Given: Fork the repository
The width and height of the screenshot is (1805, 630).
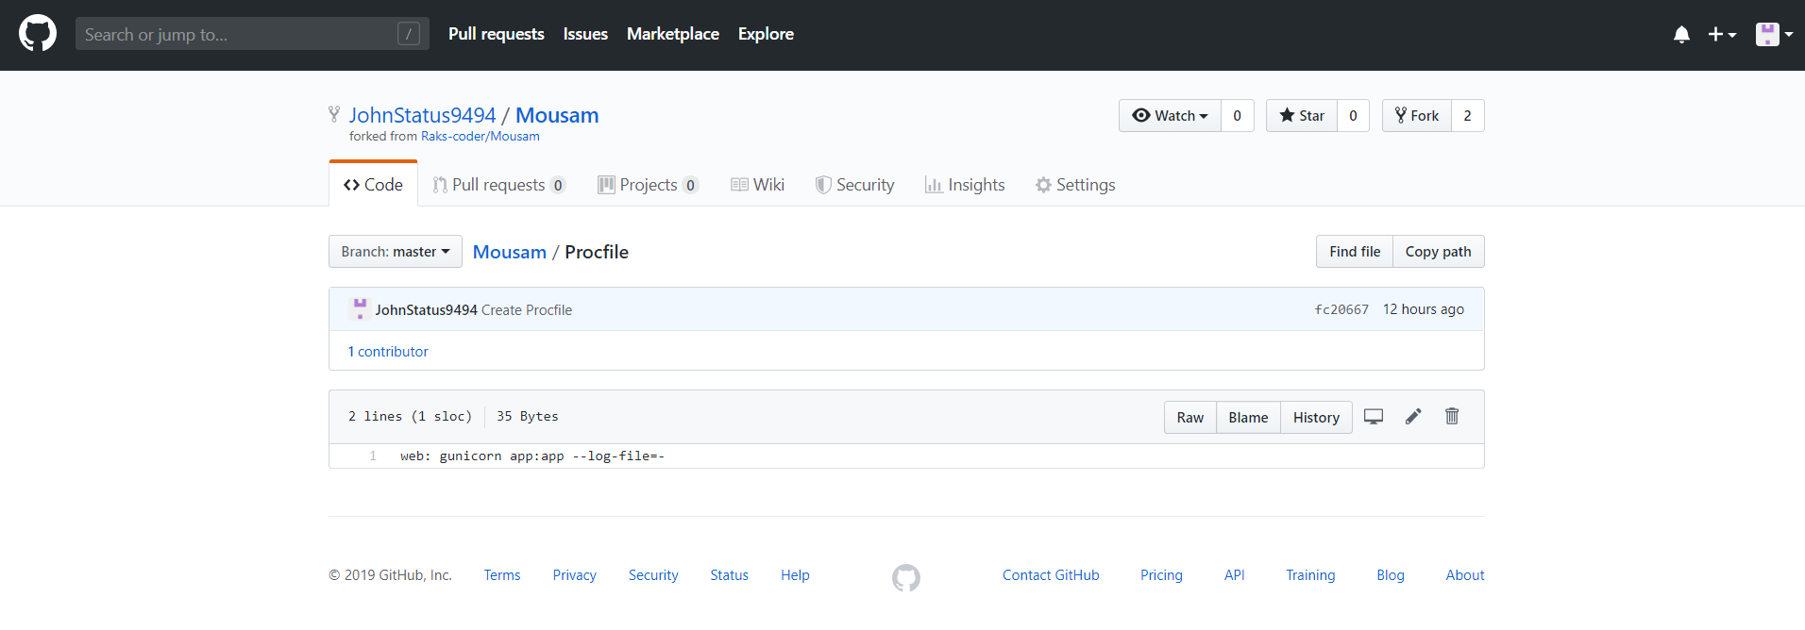Looking at the screenshot, I should (1417, 115).
